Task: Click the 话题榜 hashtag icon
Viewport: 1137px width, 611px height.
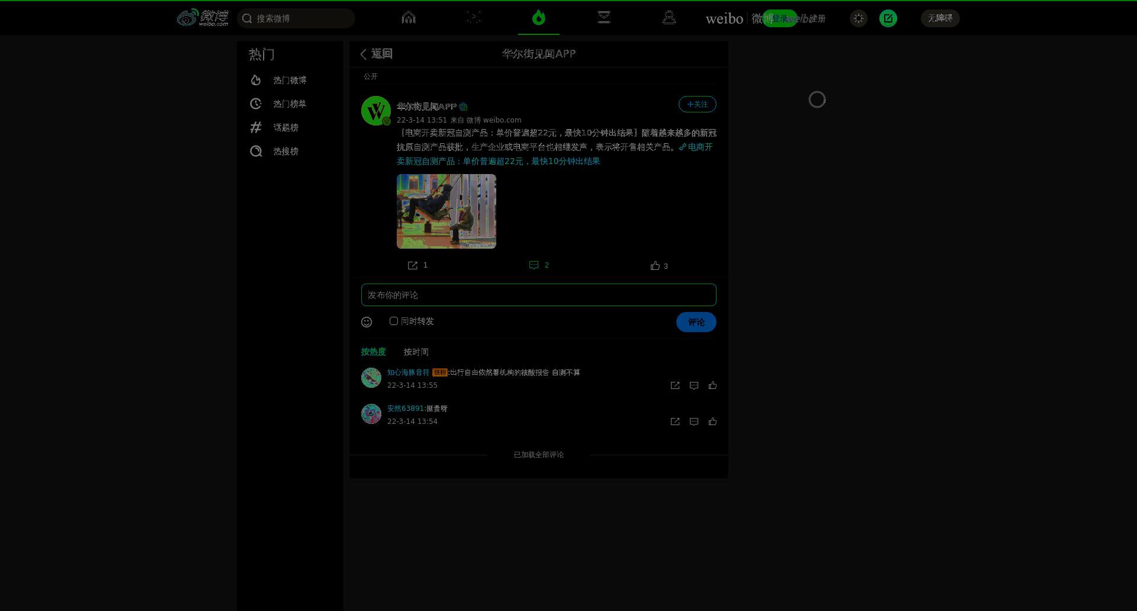Action: pos(256,127)
